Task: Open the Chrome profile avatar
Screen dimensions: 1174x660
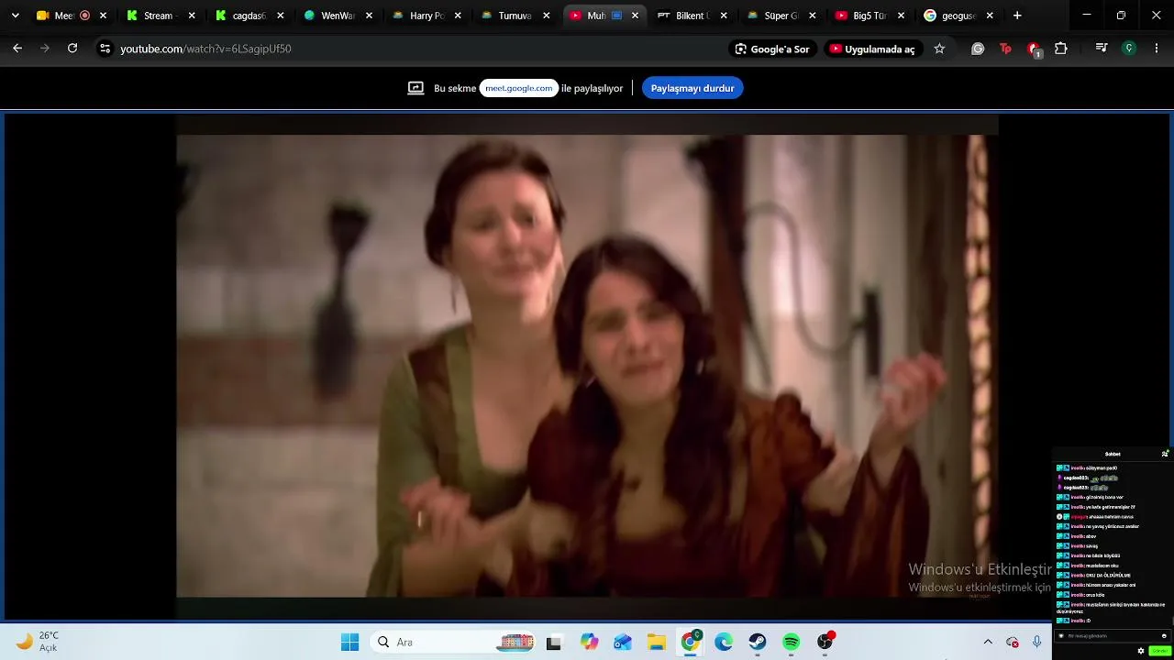Action: (1129, 49)
